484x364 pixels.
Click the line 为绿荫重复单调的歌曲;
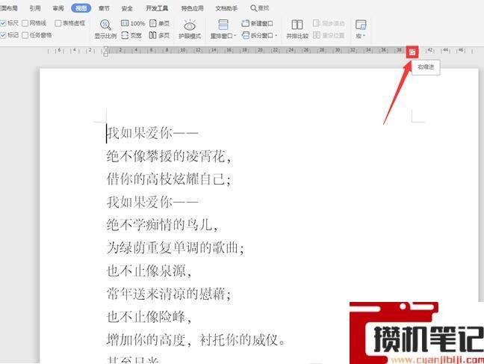tap(176, 247)
